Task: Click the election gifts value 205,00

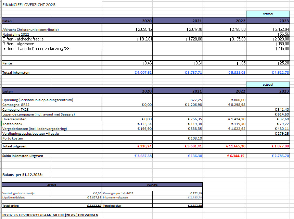Action: pos(282,49)
